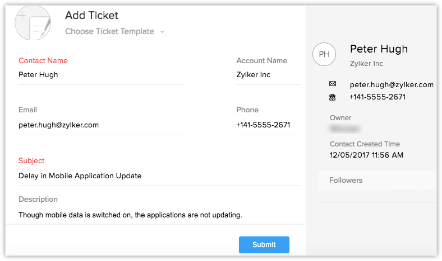Click the Contact Created Time value
This screenshot has width=442, height=261.
click(366, 155)
